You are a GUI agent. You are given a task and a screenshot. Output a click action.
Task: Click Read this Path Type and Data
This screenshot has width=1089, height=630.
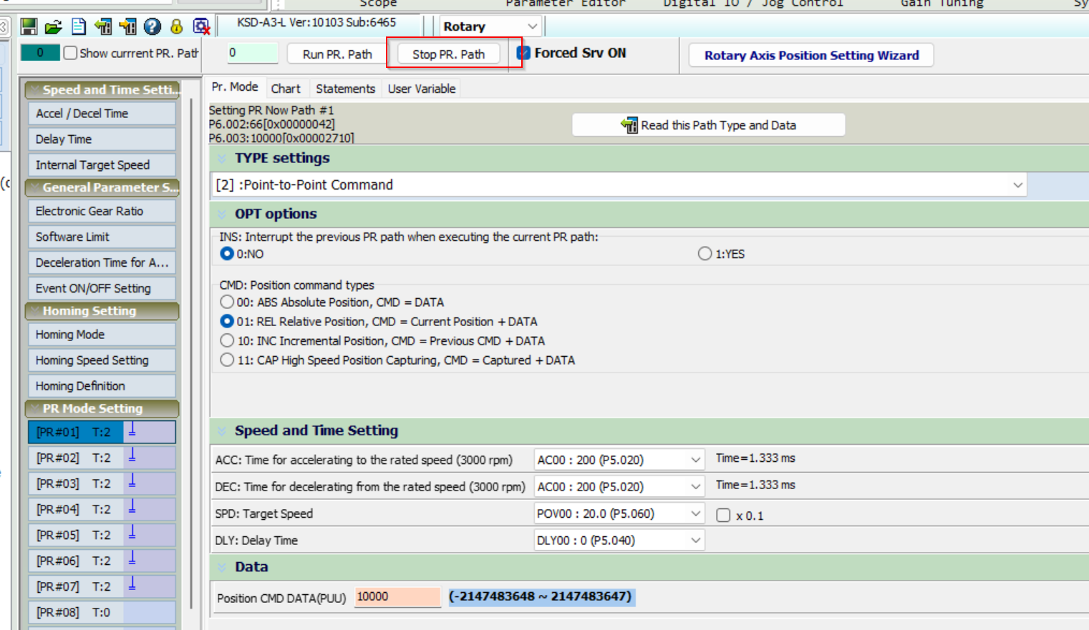pyautogui.click(x=708, y=125)
